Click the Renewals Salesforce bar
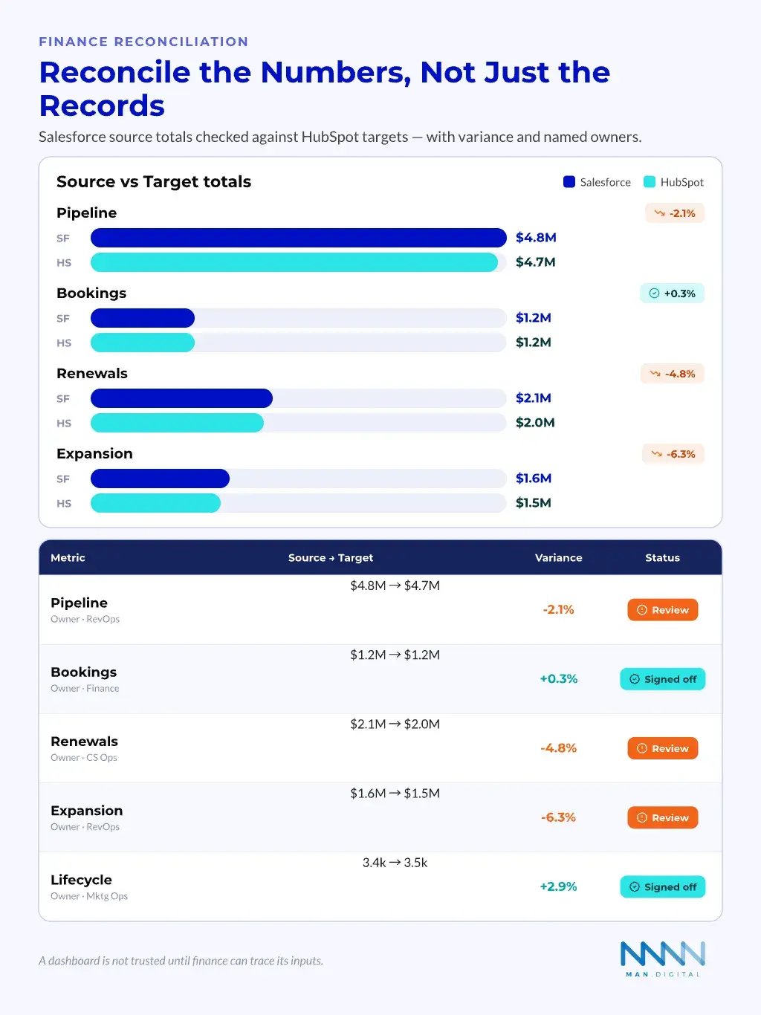The height and width of the screenshot is (1015, 761). tap(181, 398)
